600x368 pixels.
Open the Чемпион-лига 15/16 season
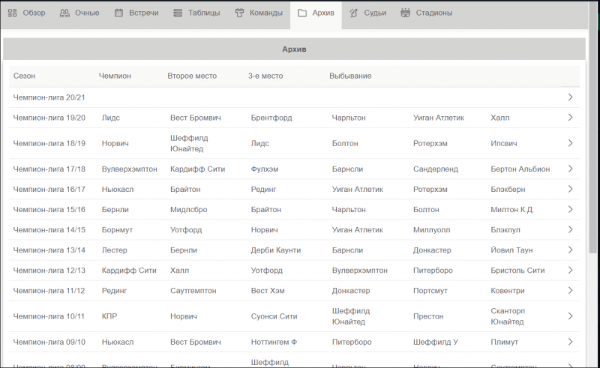[x=49, y=210]
